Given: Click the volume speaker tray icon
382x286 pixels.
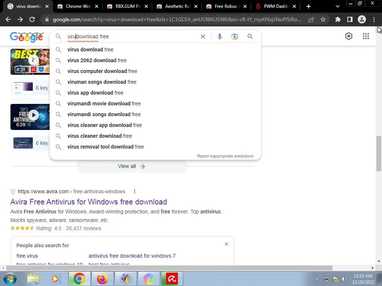Looking at the screenshot, I should click(x=344, y=279).
